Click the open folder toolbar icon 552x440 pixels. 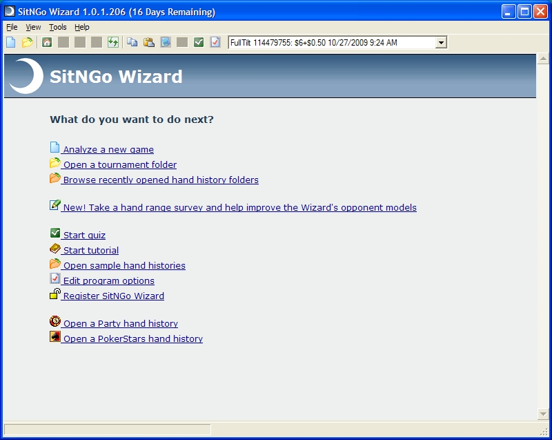(x=27, y=42)
